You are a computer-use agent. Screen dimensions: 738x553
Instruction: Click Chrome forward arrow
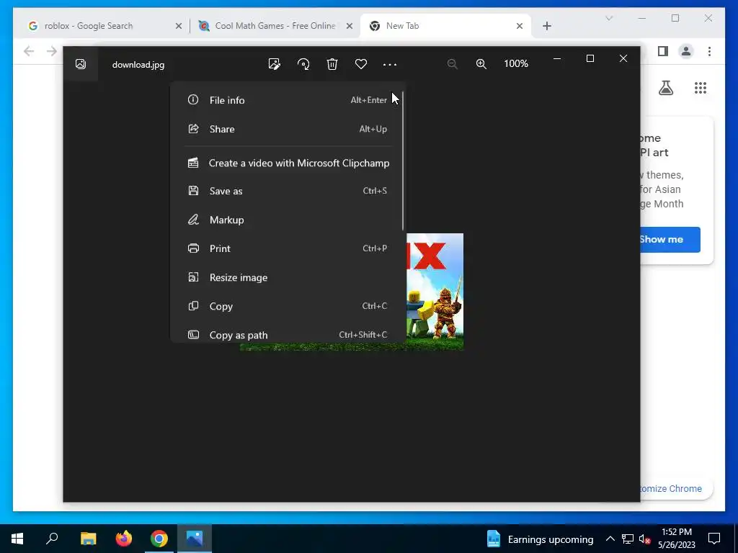coord(52,51)
